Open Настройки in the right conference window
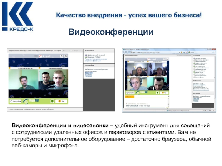 click(130, 93)
